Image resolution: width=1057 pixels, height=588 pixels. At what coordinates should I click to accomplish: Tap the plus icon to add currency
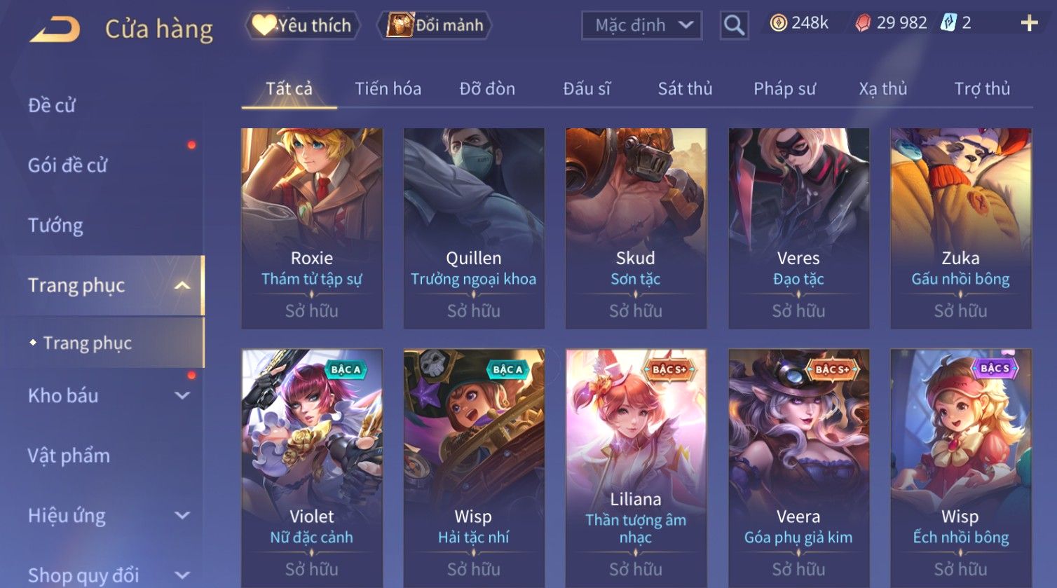(x=1029, y=23)
